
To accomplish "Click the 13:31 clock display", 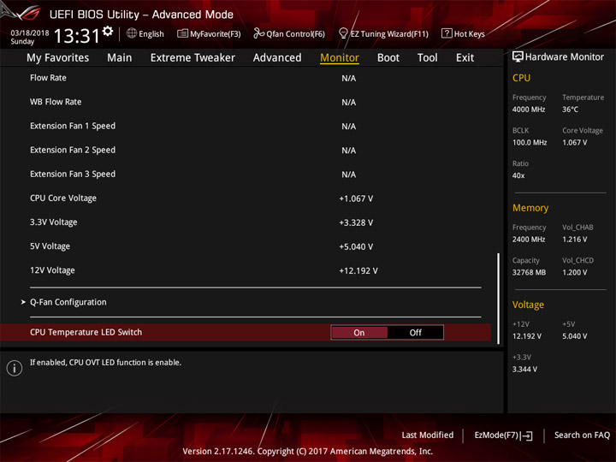I will click(x=77, y=36).
